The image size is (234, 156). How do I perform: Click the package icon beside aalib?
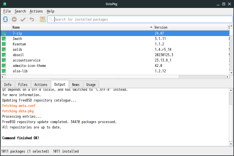click(4, 49)
